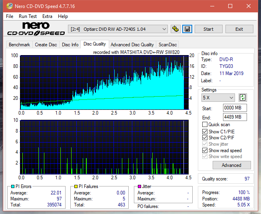Image resolution: width=261 pixels, height=214 pixels.
Task: Switch to the Disc Info tab
Action: click(x=70, y=45)
